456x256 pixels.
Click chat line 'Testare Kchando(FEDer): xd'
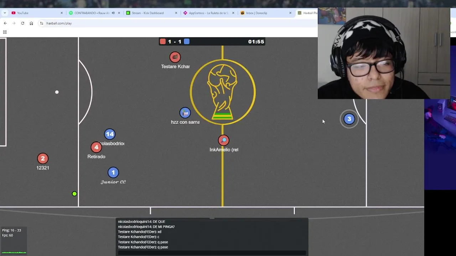click(140, 232)
